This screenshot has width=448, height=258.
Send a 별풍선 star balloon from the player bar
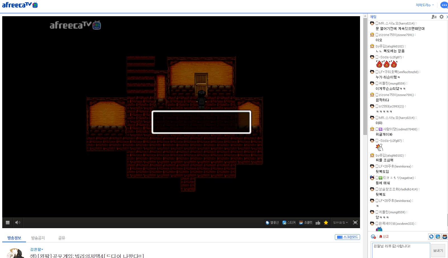click(272, 223)
